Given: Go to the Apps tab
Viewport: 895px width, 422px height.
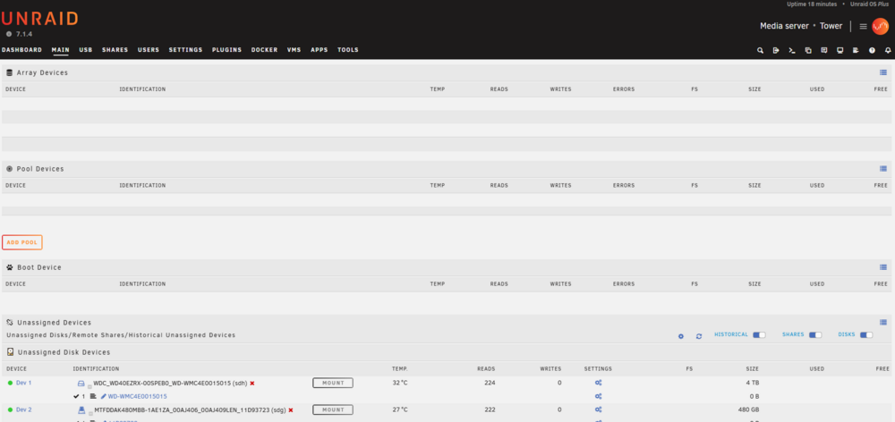Looking at the screenshot, I should [x=320, y=50].
